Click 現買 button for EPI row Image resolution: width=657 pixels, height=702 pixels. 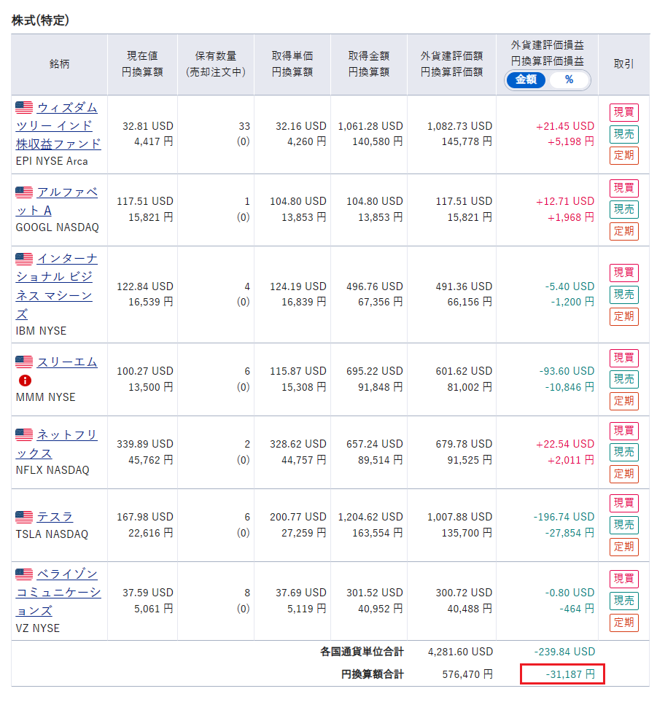[624, 112]
